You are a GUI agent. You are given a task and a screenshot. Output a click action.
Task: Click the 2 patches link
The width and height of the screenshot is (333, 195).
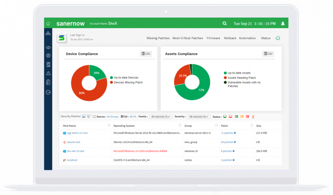point(226,160)
